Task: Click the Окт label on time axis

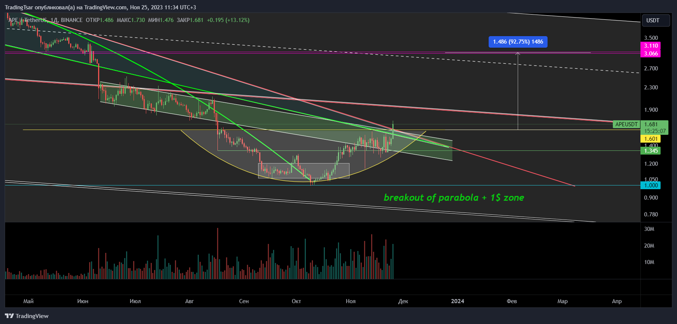Action: pos(297,301)
